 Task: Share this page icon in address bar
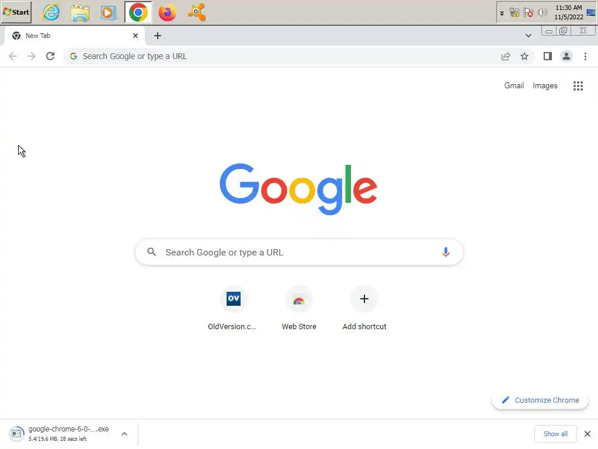pos(506,56)
